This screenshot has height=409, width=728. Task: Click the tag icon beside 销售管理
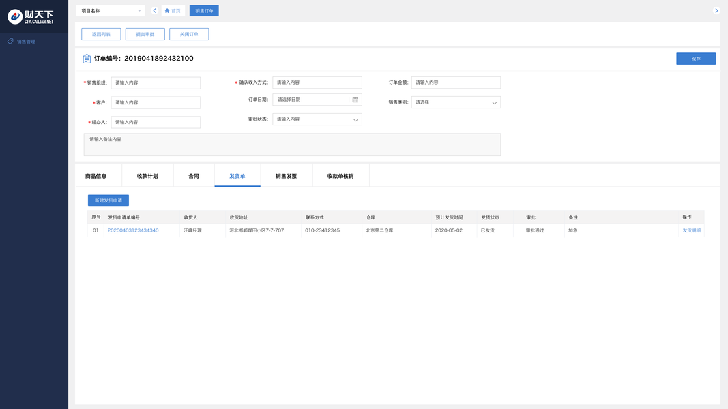10,42
